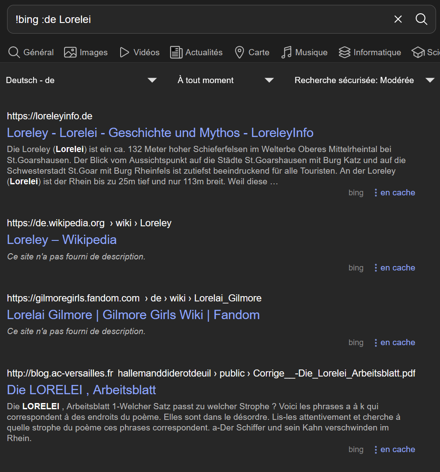This screenshot has width=440, height=472.
Task: Open cached version of Wikipedia result
Action: (398, 268)
